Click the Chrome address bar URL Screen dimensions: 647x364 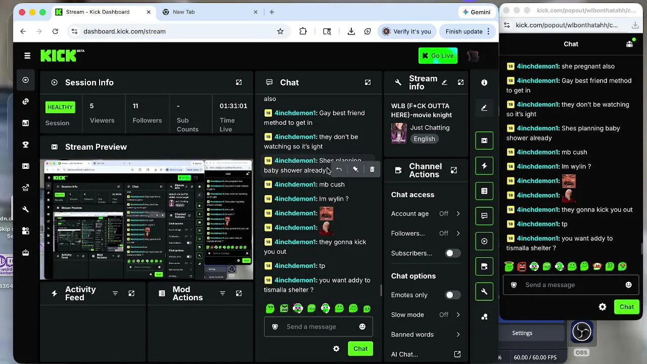(124, 31)
